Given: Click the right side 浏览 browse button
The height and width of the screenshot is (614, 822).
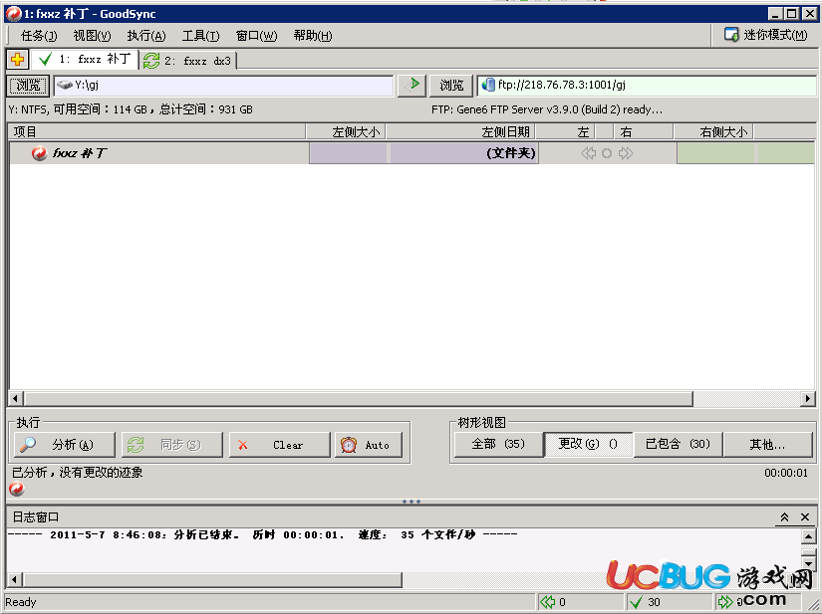Looking at the screenshot, I should [451, 86].
